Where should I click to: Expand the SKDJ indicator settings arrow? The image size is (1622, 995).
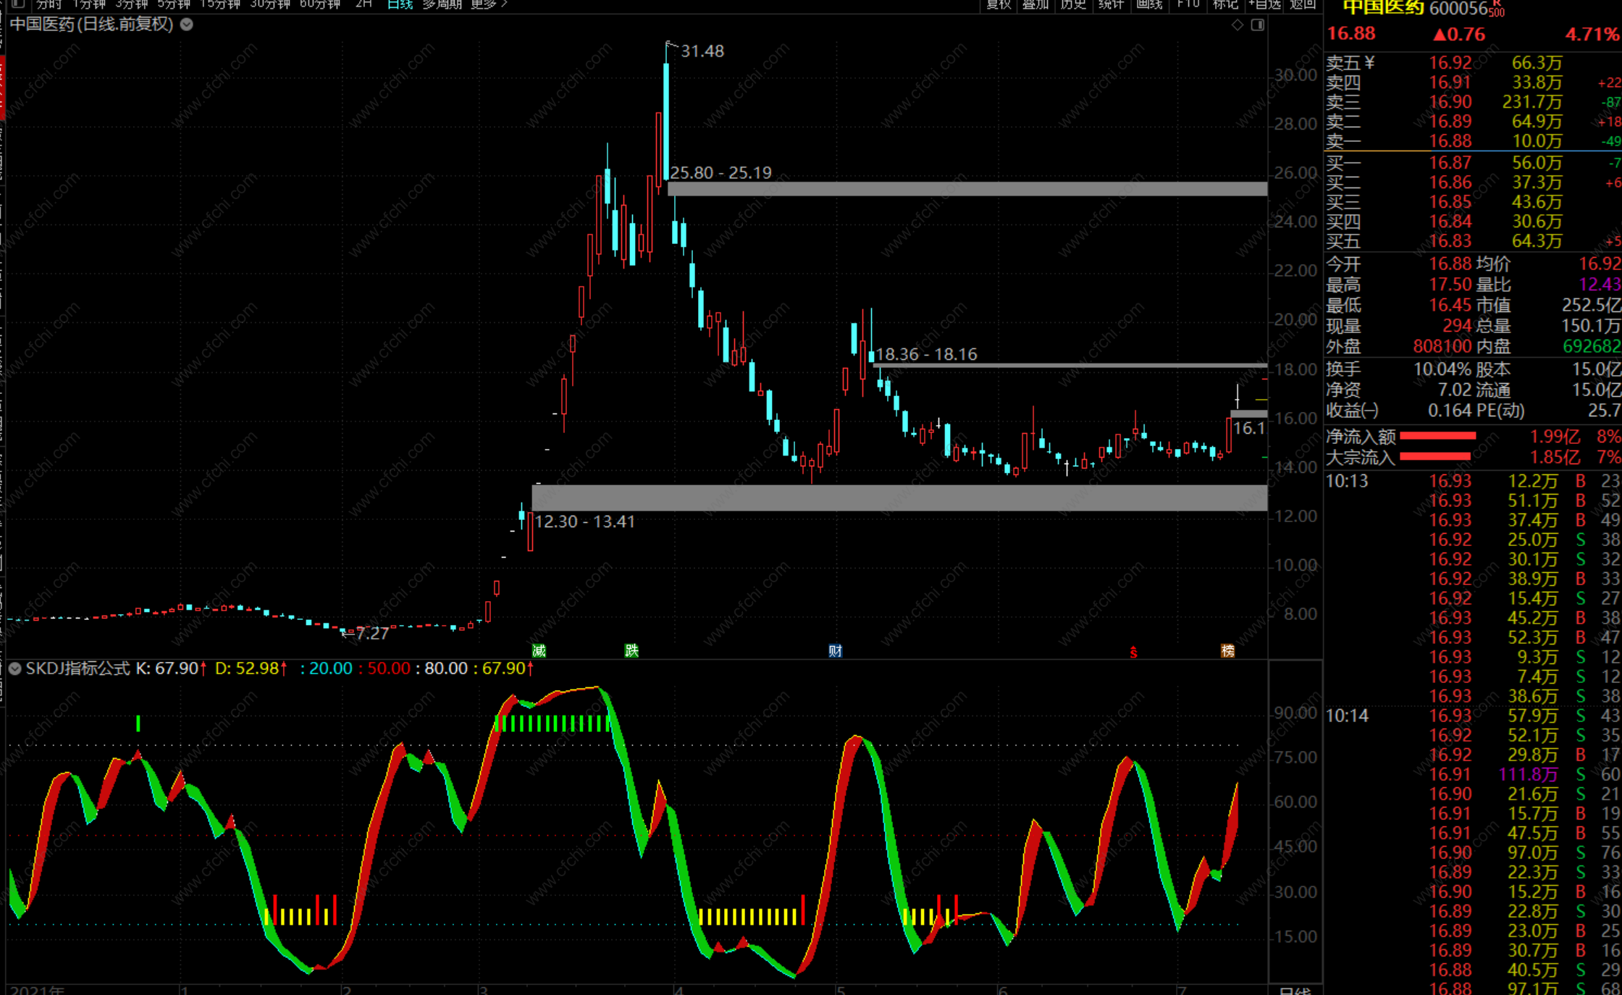click(14, 668)
